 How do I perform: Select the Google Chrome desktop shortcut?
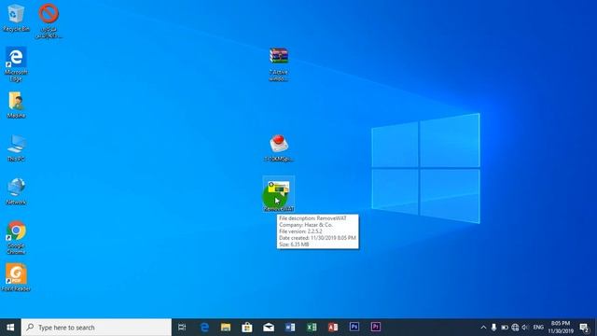[16, 237]
